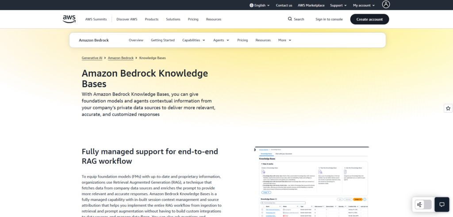Select the Bedrock Pricing tab
The image size is (453, 217).
point(242,40)
